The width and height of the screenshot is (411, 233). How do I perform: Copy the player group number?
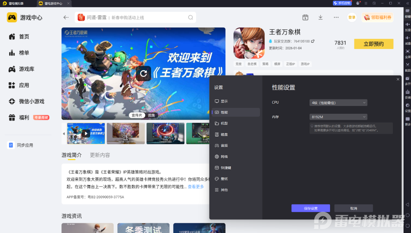point(313,41)
